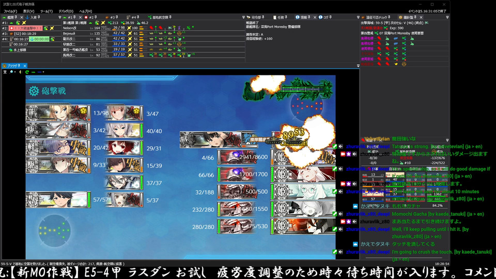Open the 遠征可否チェック tab
This screenshot has height=279, width=496.
point(376,18)
